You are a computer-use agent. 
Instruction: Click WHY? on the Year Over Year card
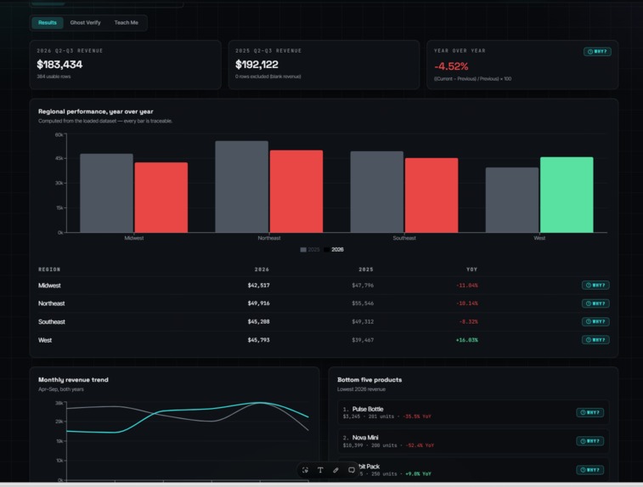pyautogui.click(x=597, y=52)
